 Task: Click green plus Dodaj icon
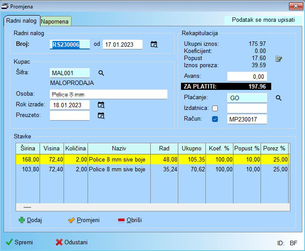pyautogui.click(x=22, y=220)
